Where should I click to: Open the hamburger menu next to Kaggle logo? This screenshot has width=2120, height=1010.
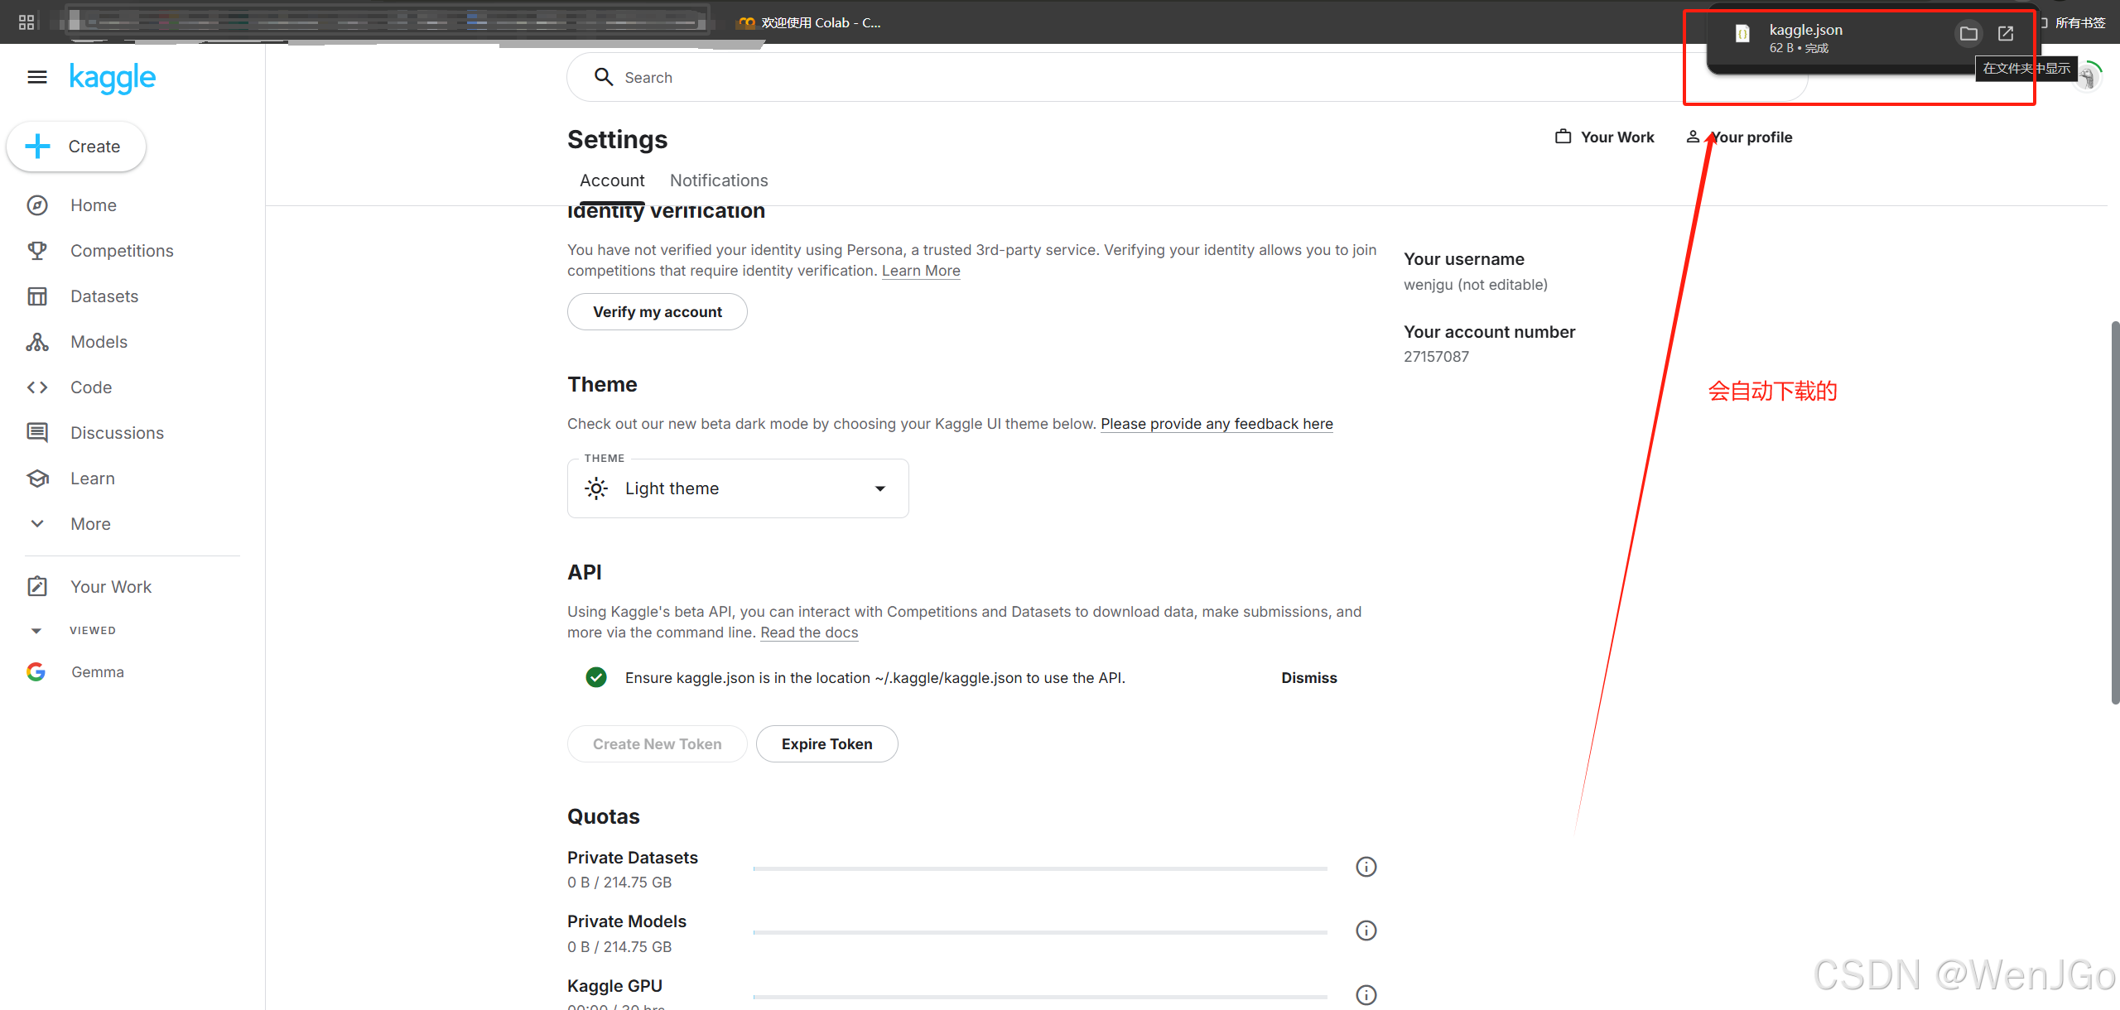pyautogui.click(x=37, y=78)
